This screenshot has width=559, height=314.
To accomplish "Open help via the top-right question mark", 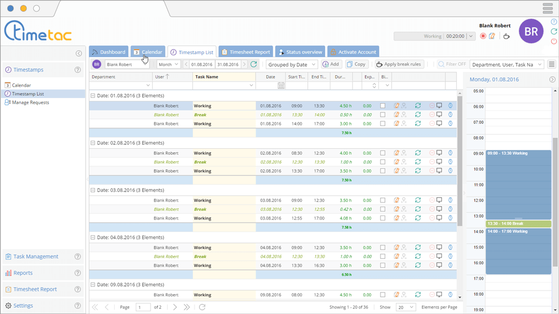I will tap(554, 22).
